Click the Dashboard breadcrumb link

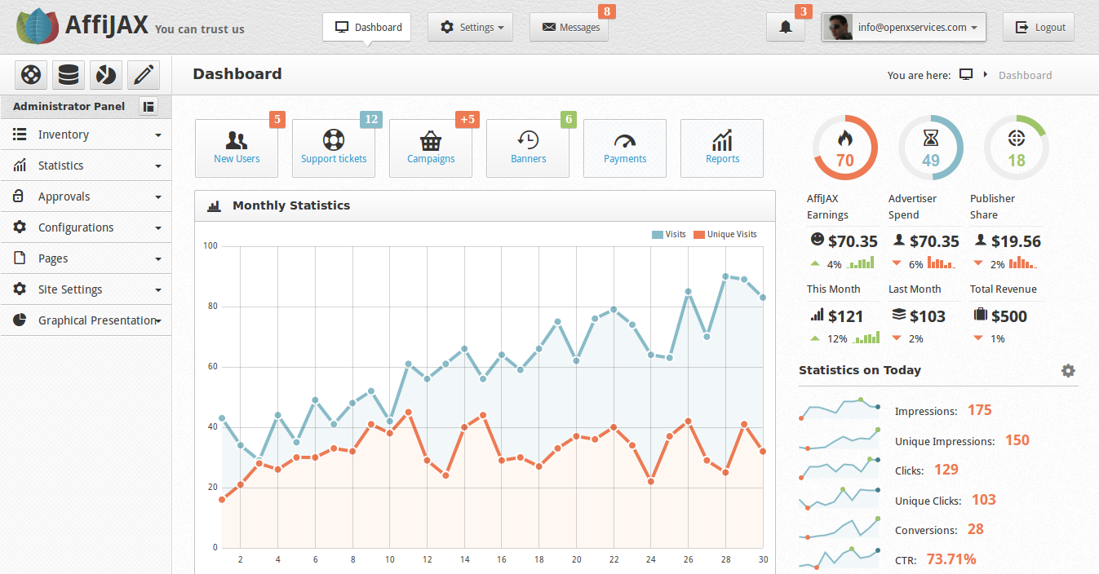point(1025,75)
